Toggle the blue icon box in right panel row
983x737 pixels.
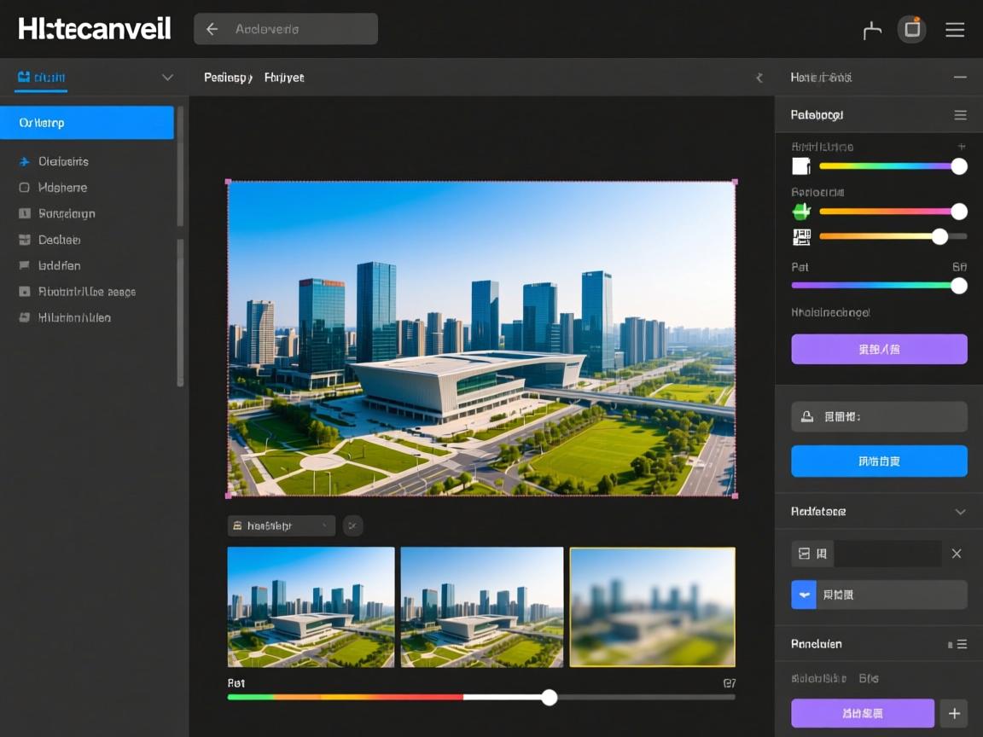[x=804, y=595]
